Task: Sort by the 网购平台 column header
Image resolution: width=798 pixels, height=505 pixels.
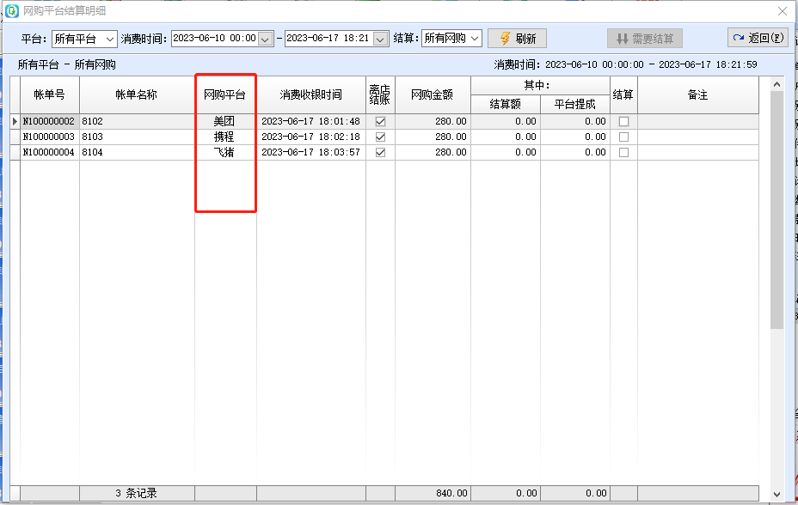Action: (x=225, y=94)
